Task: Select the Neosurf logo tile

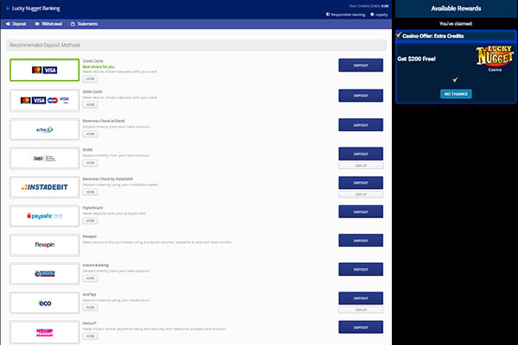Action: 45,332
